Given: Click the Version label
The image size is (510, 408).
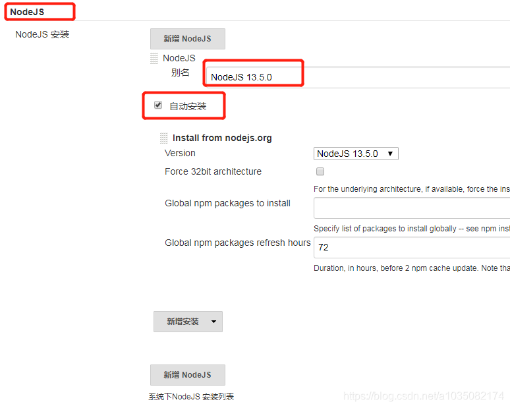Looking at the screenshot, I should [180, 153].
